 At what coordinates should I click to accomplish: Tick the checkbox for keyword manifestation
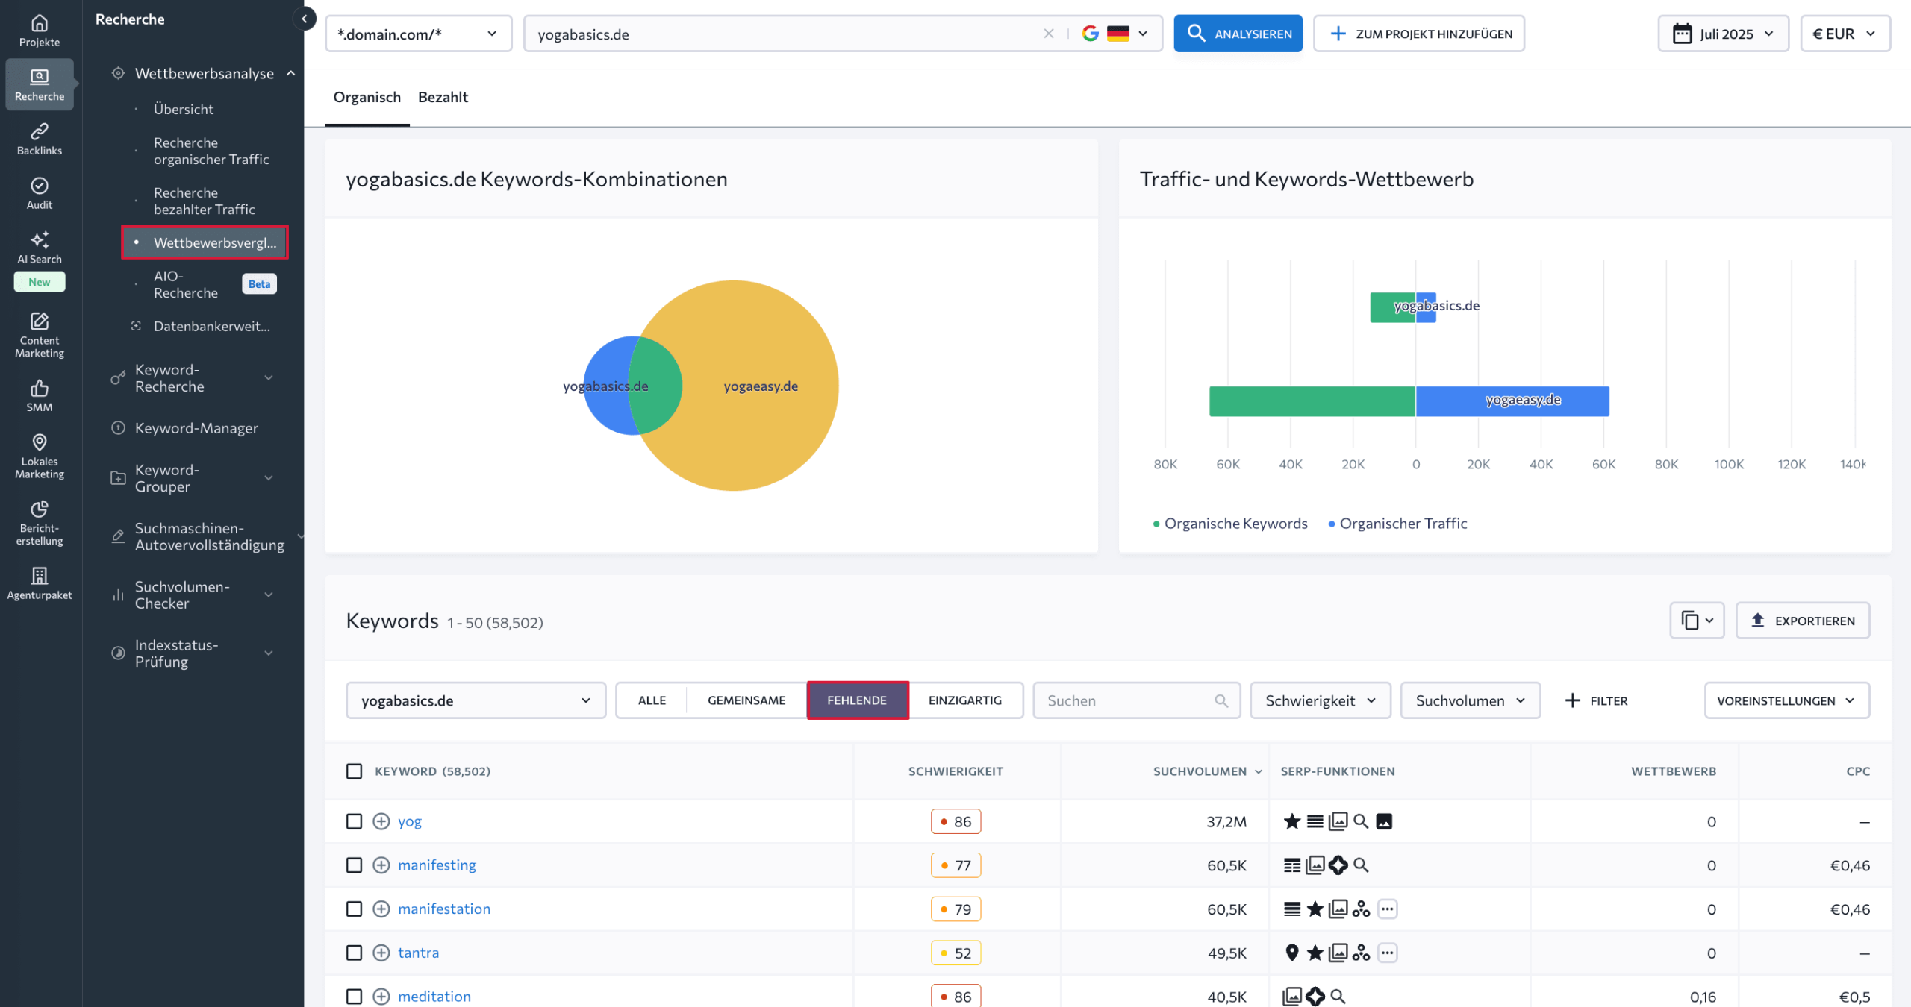tap(355, 909)
